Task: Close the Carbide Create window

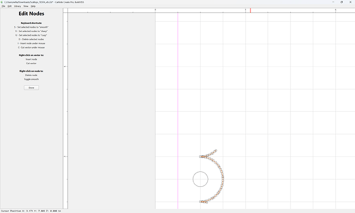Action: [350, 2]
